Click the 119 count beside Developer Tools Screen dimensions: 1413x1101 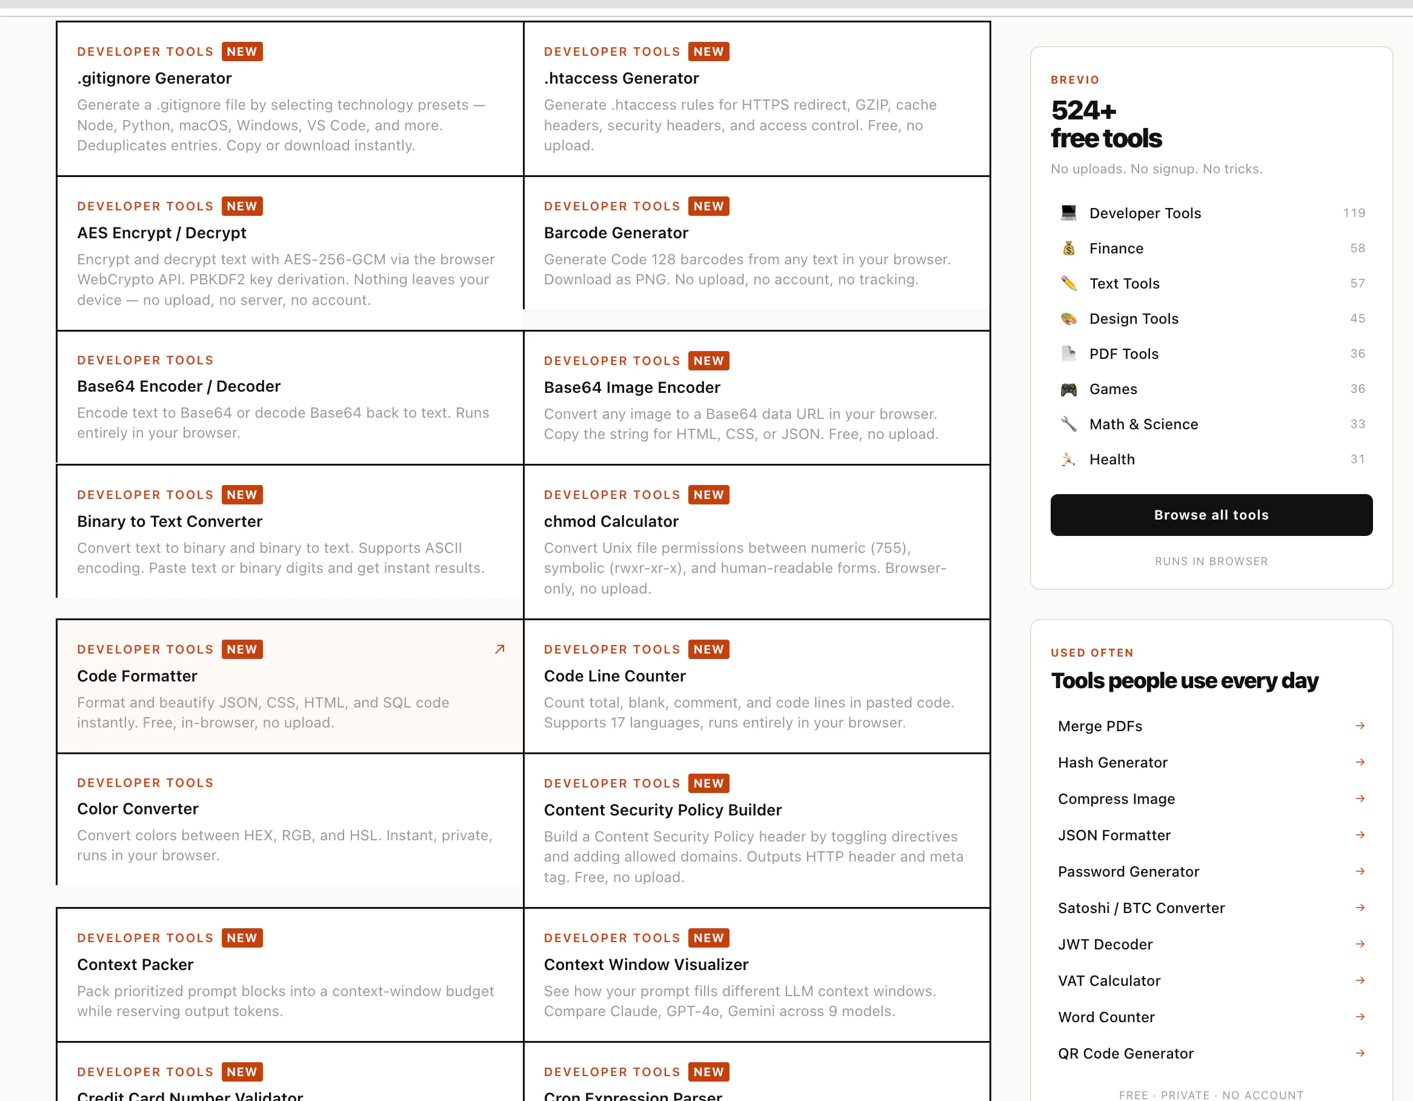1354,213
